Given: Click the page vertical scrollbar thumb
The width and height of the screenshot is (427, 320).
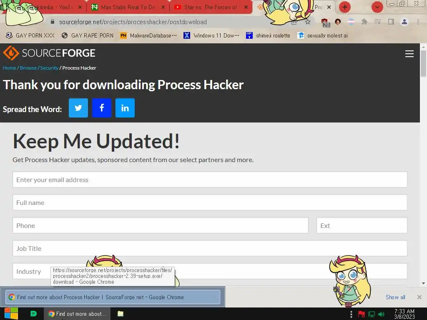Looking at the screenshot, I should [423, 63].
